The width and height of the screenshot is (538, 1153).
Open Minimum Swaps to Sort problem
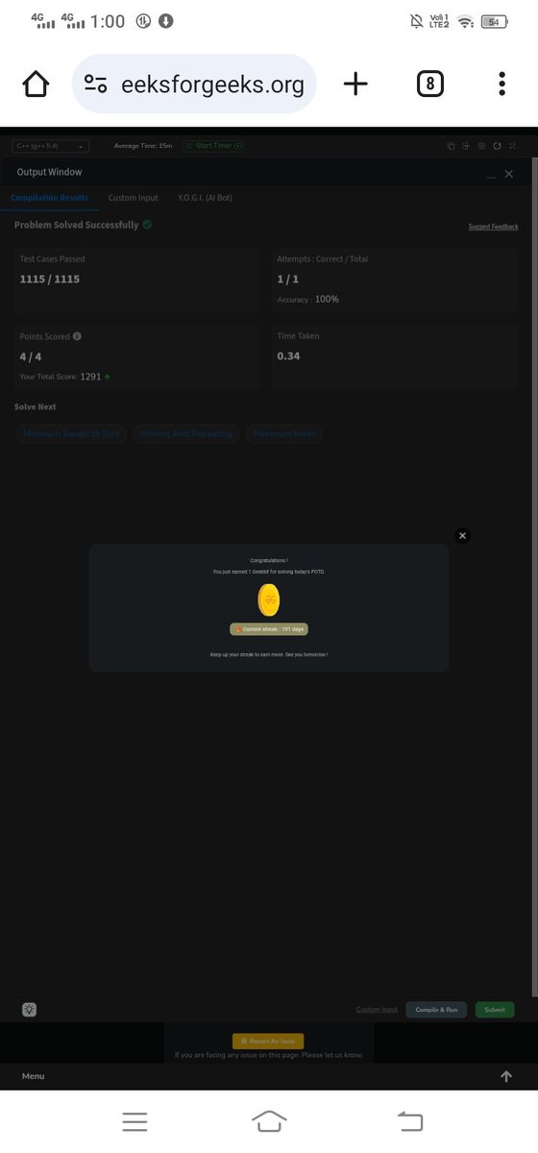[72, 434]
